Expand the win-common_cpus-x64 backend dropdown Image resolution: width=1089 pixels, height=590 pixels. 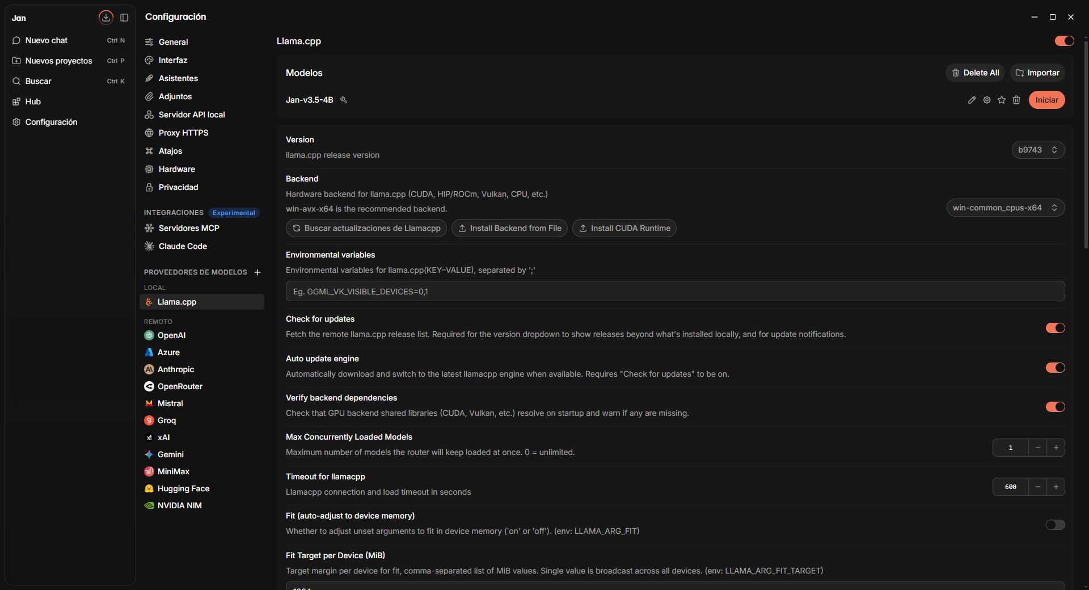coord(1005,208)
